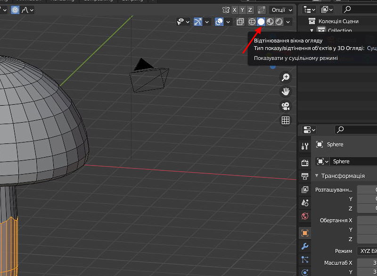Screen dimensions: 377x276
Task: Toggle viewport overlays display
Action: 219,22
